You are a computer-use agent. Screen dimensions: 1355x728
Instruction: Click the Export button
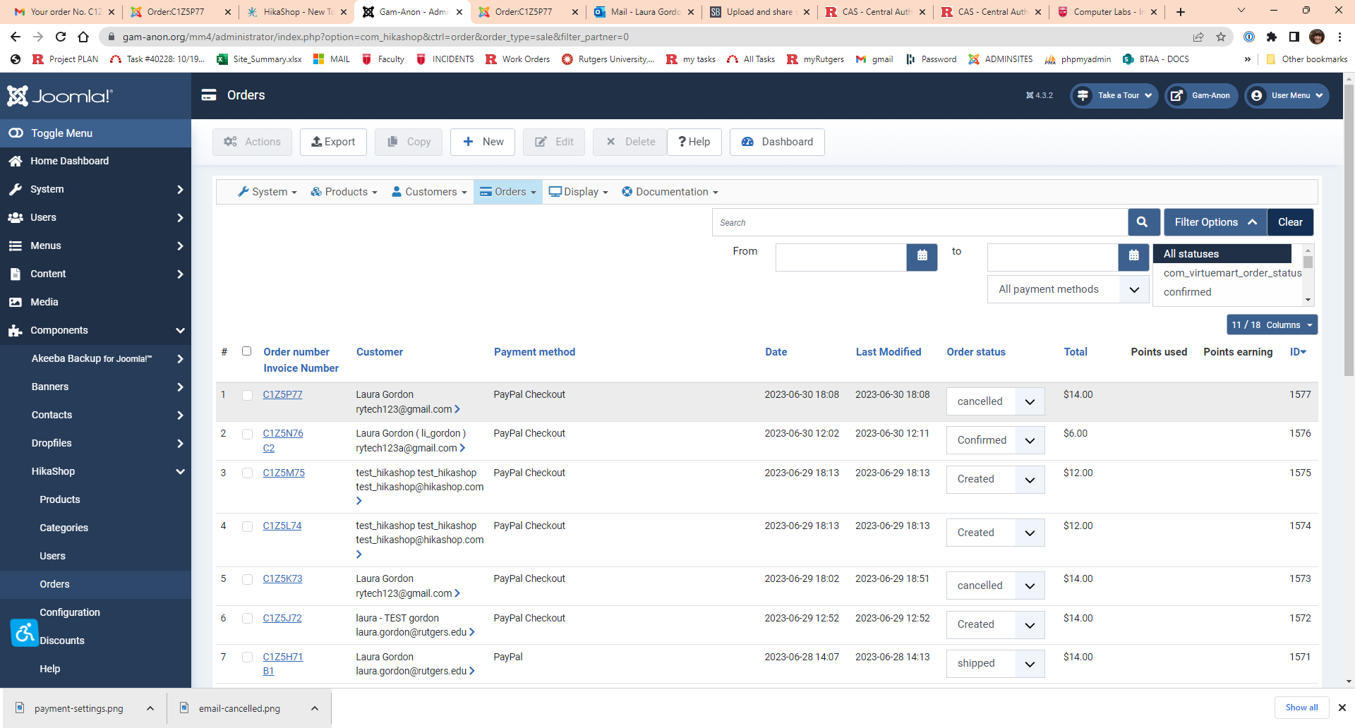click(333, 142)
